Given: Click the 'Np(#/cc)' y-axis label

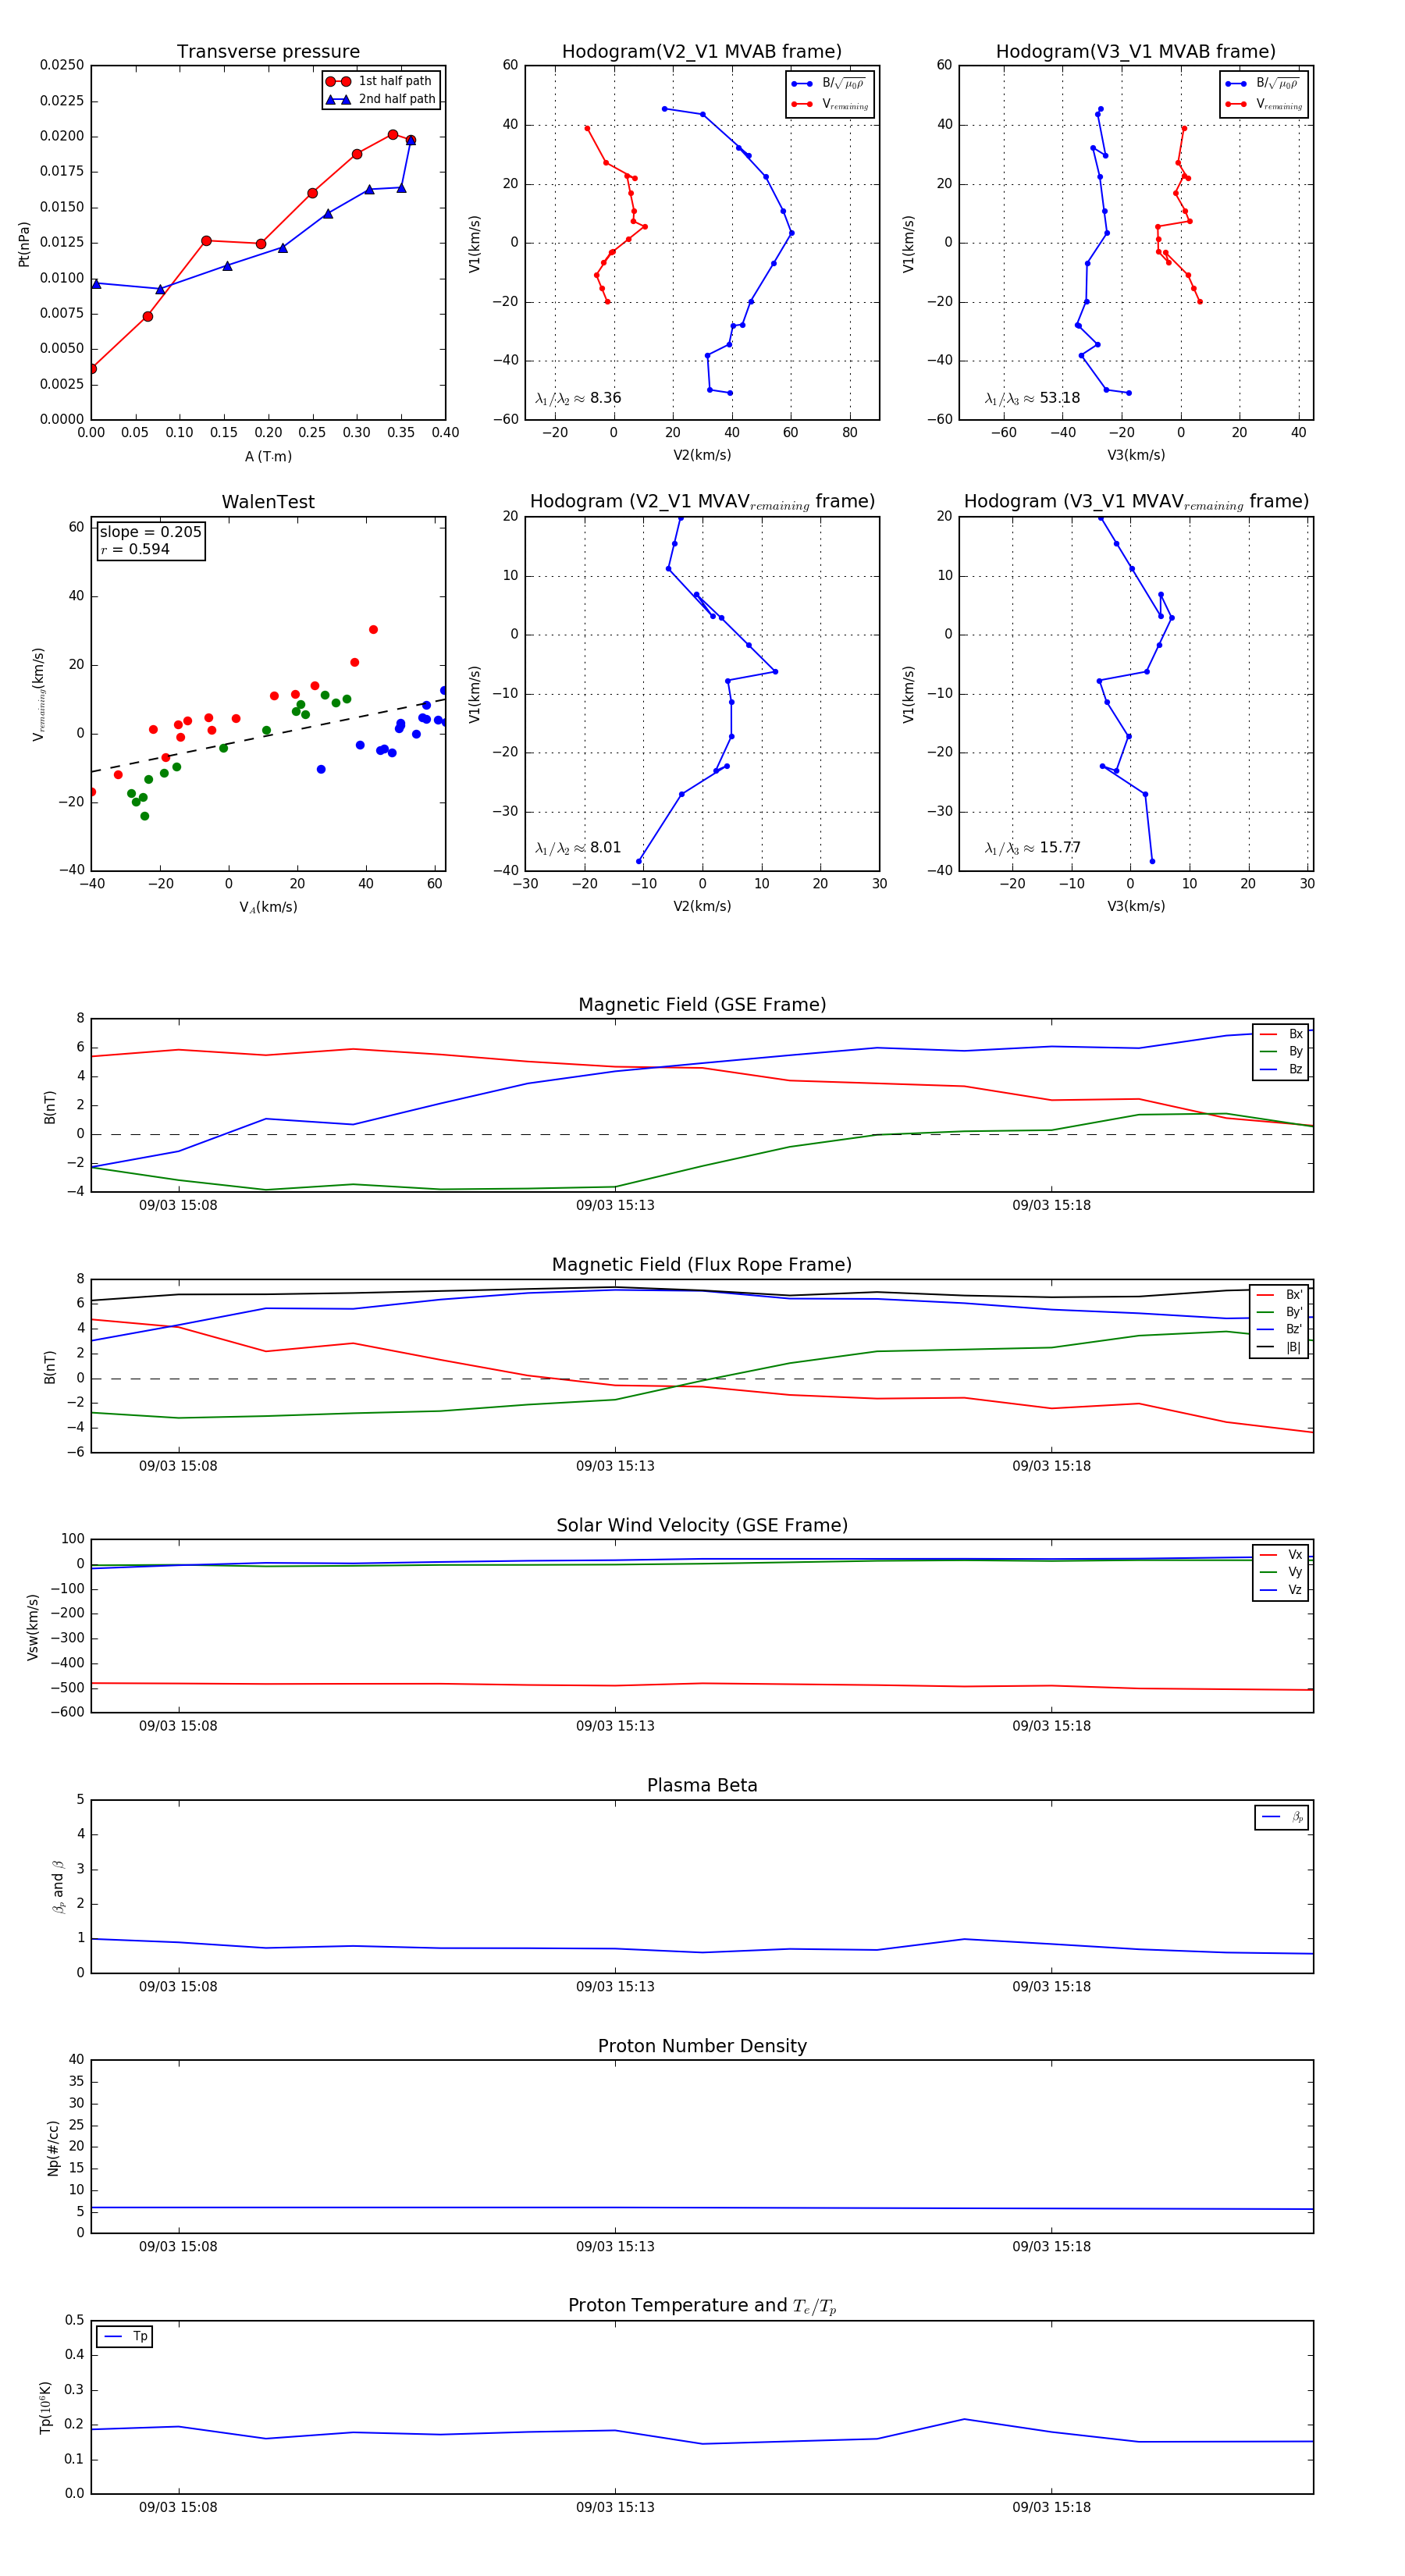Looking at the screenshot, I should [53, 2148].
